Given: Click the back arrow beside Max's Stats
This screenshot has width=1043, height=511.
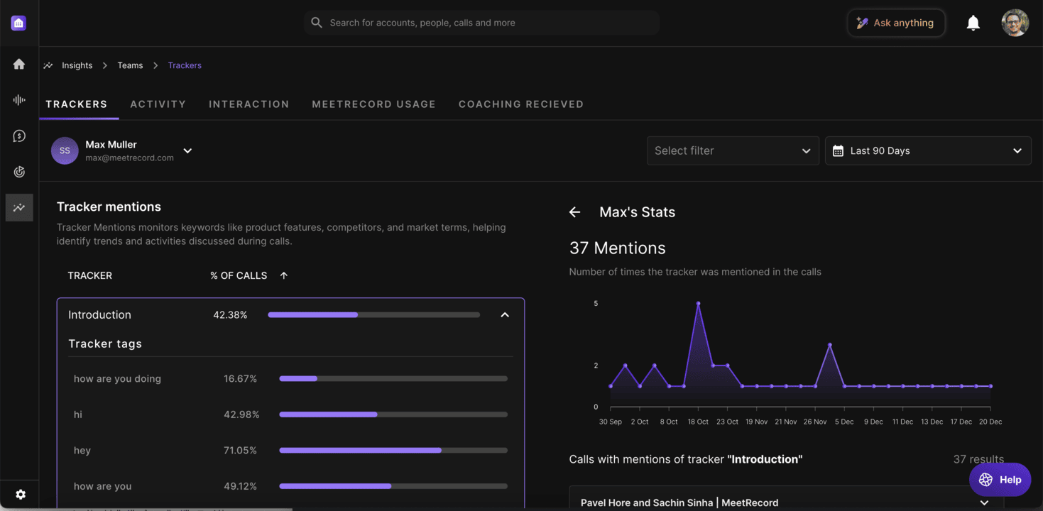Looking at the screenshot, I should pyautogui.click(x=574, y=212).
